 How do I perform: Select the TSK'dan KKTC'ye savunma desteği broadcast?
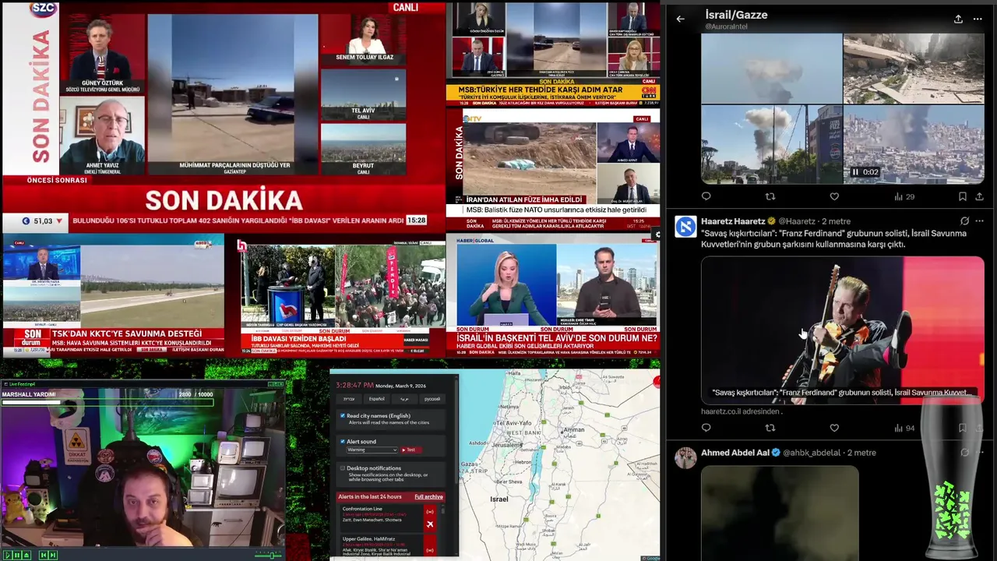click(x=114, y=296)
